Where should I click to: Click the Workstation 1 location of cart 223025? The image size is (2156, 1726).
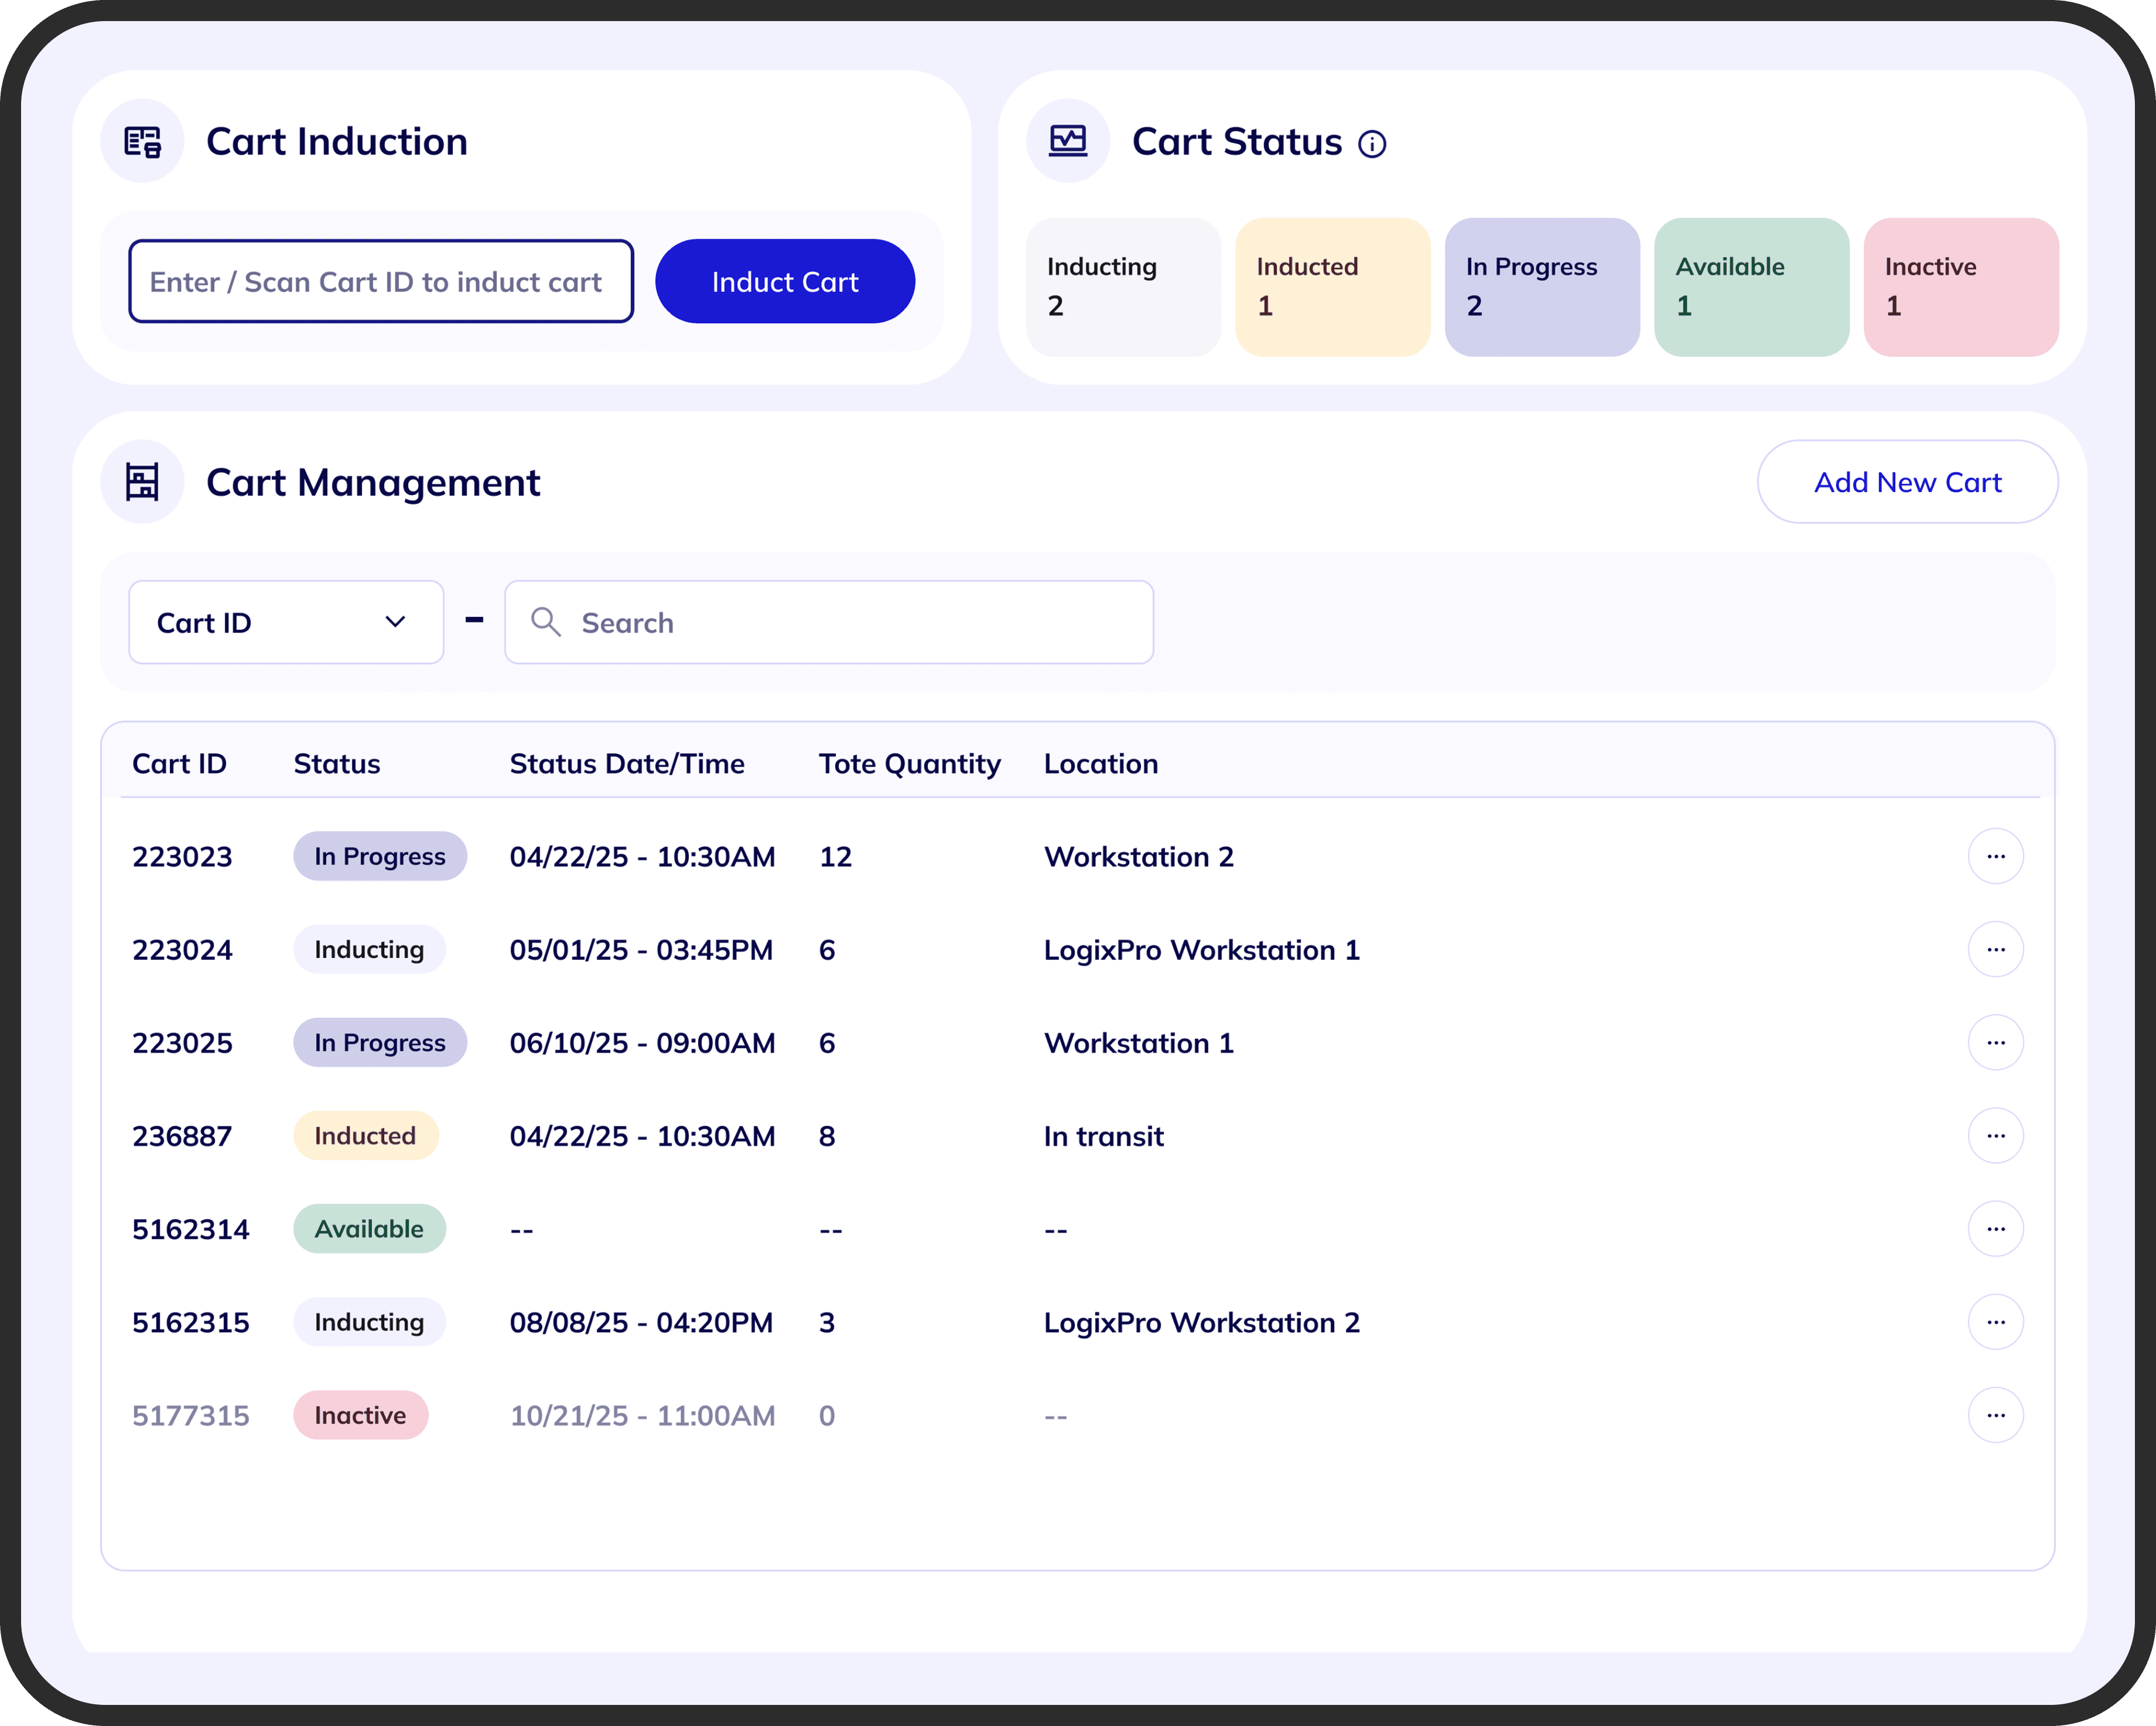(x=1139, y=1043)
